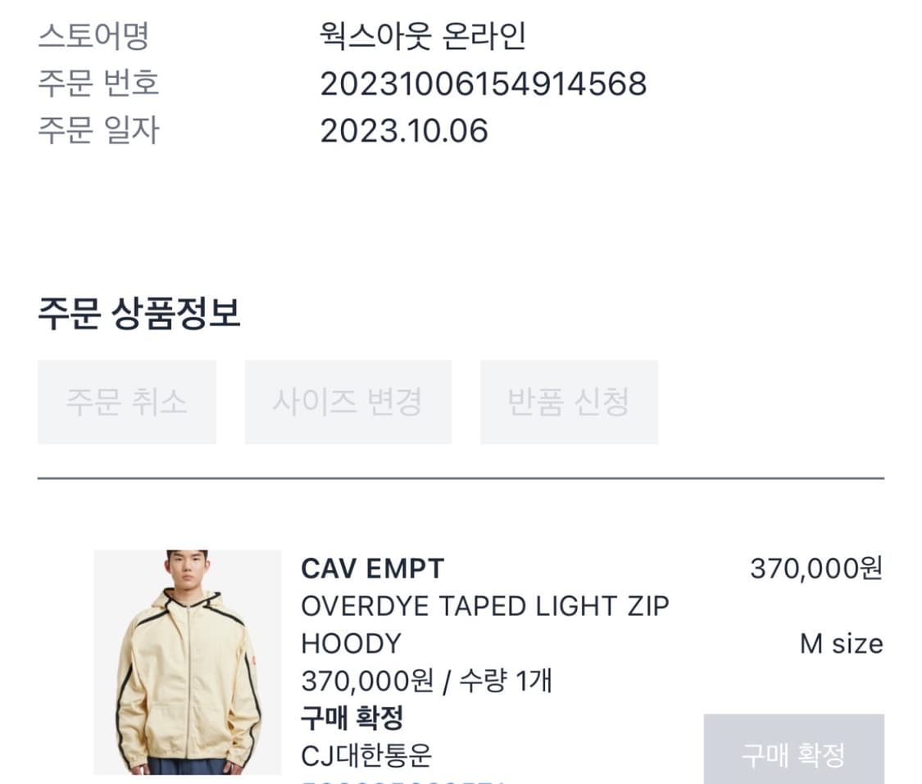Tap the 주문 취소 button

tap(127, 402)
